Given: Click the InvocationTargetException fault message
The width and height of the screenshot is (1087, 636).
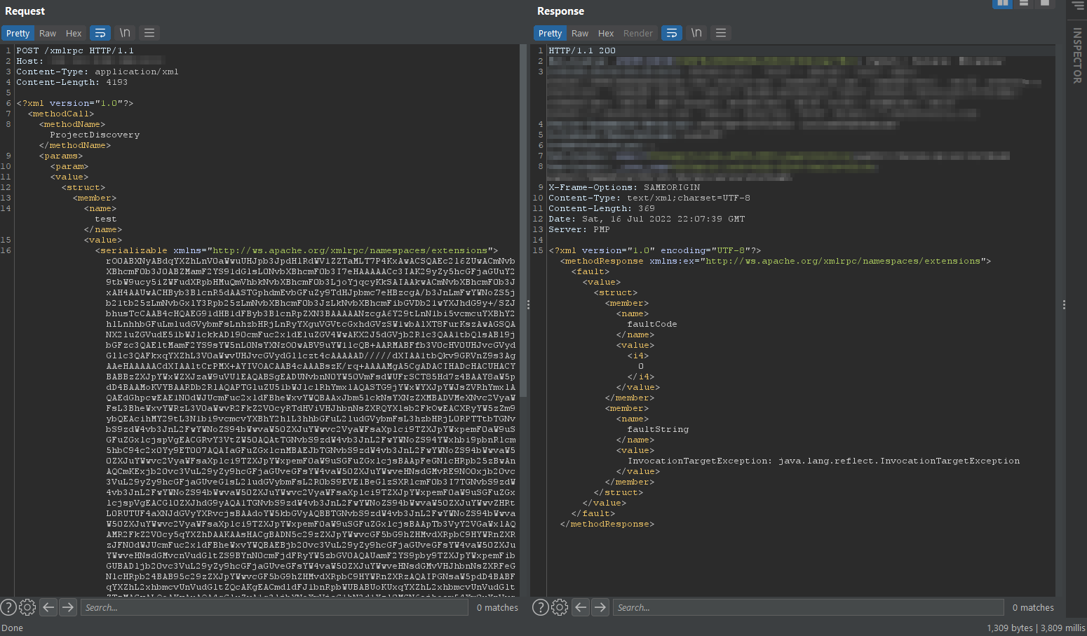Looking at the screenshot, I should tap(824, 461).
